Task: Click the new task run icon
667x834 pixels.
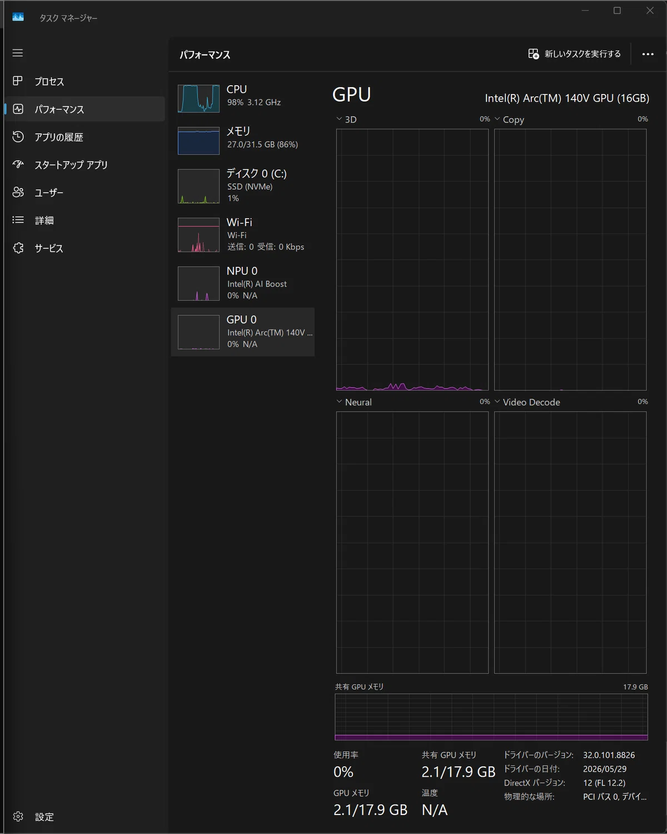Action: [534, 54]
